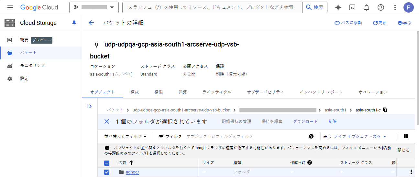Switch to the ライフサイクル tab
The height and width of the screenshot is (177, 419).
pyautogui.click(x=217, y=92)
